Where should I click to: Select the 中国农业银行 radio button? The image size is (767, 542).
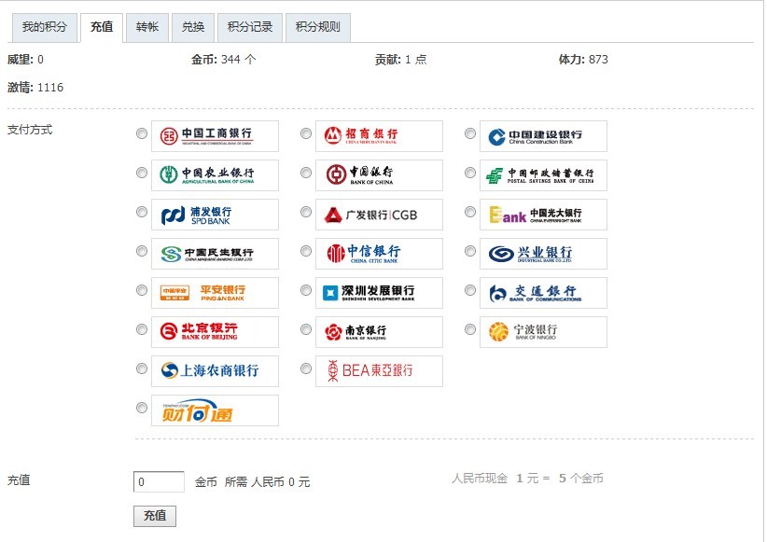click(142, 173)
